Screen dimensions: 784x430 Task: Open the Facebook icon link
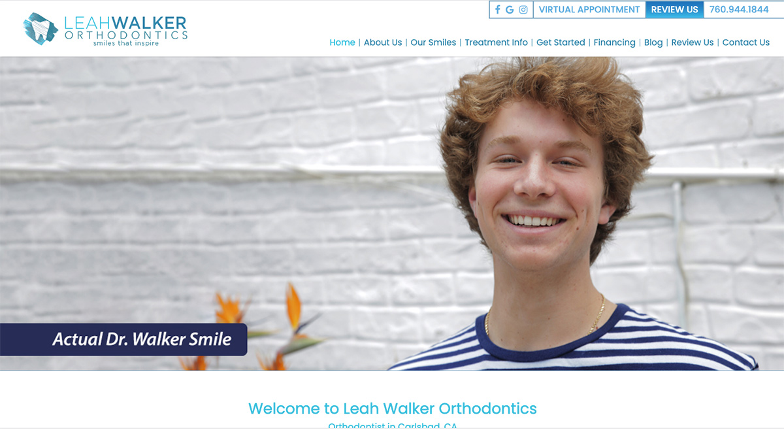498,10
